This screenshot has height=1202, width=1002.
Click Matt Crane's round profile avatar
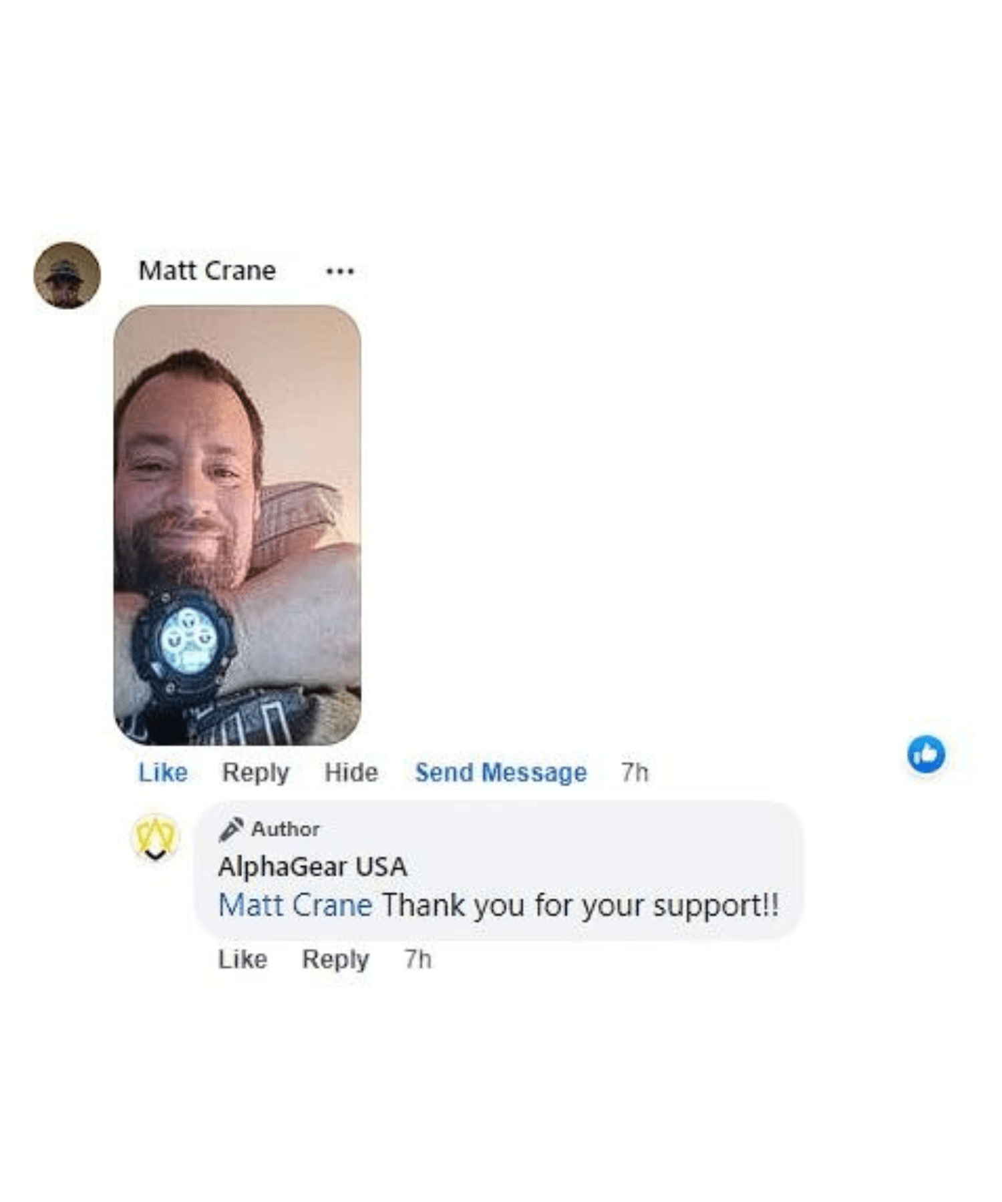[x=67, y=274]
